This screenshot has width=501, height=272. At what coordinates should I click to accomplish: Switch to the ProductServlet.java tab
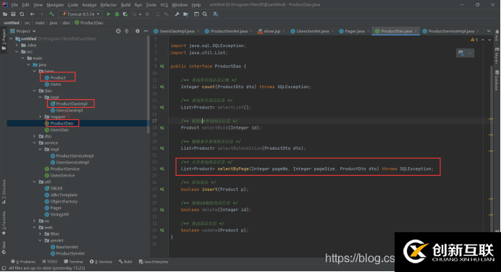(229, 31)
